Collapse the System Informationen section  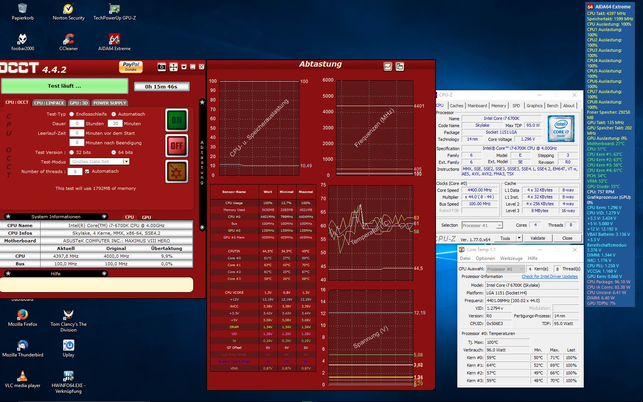[104, 216]
